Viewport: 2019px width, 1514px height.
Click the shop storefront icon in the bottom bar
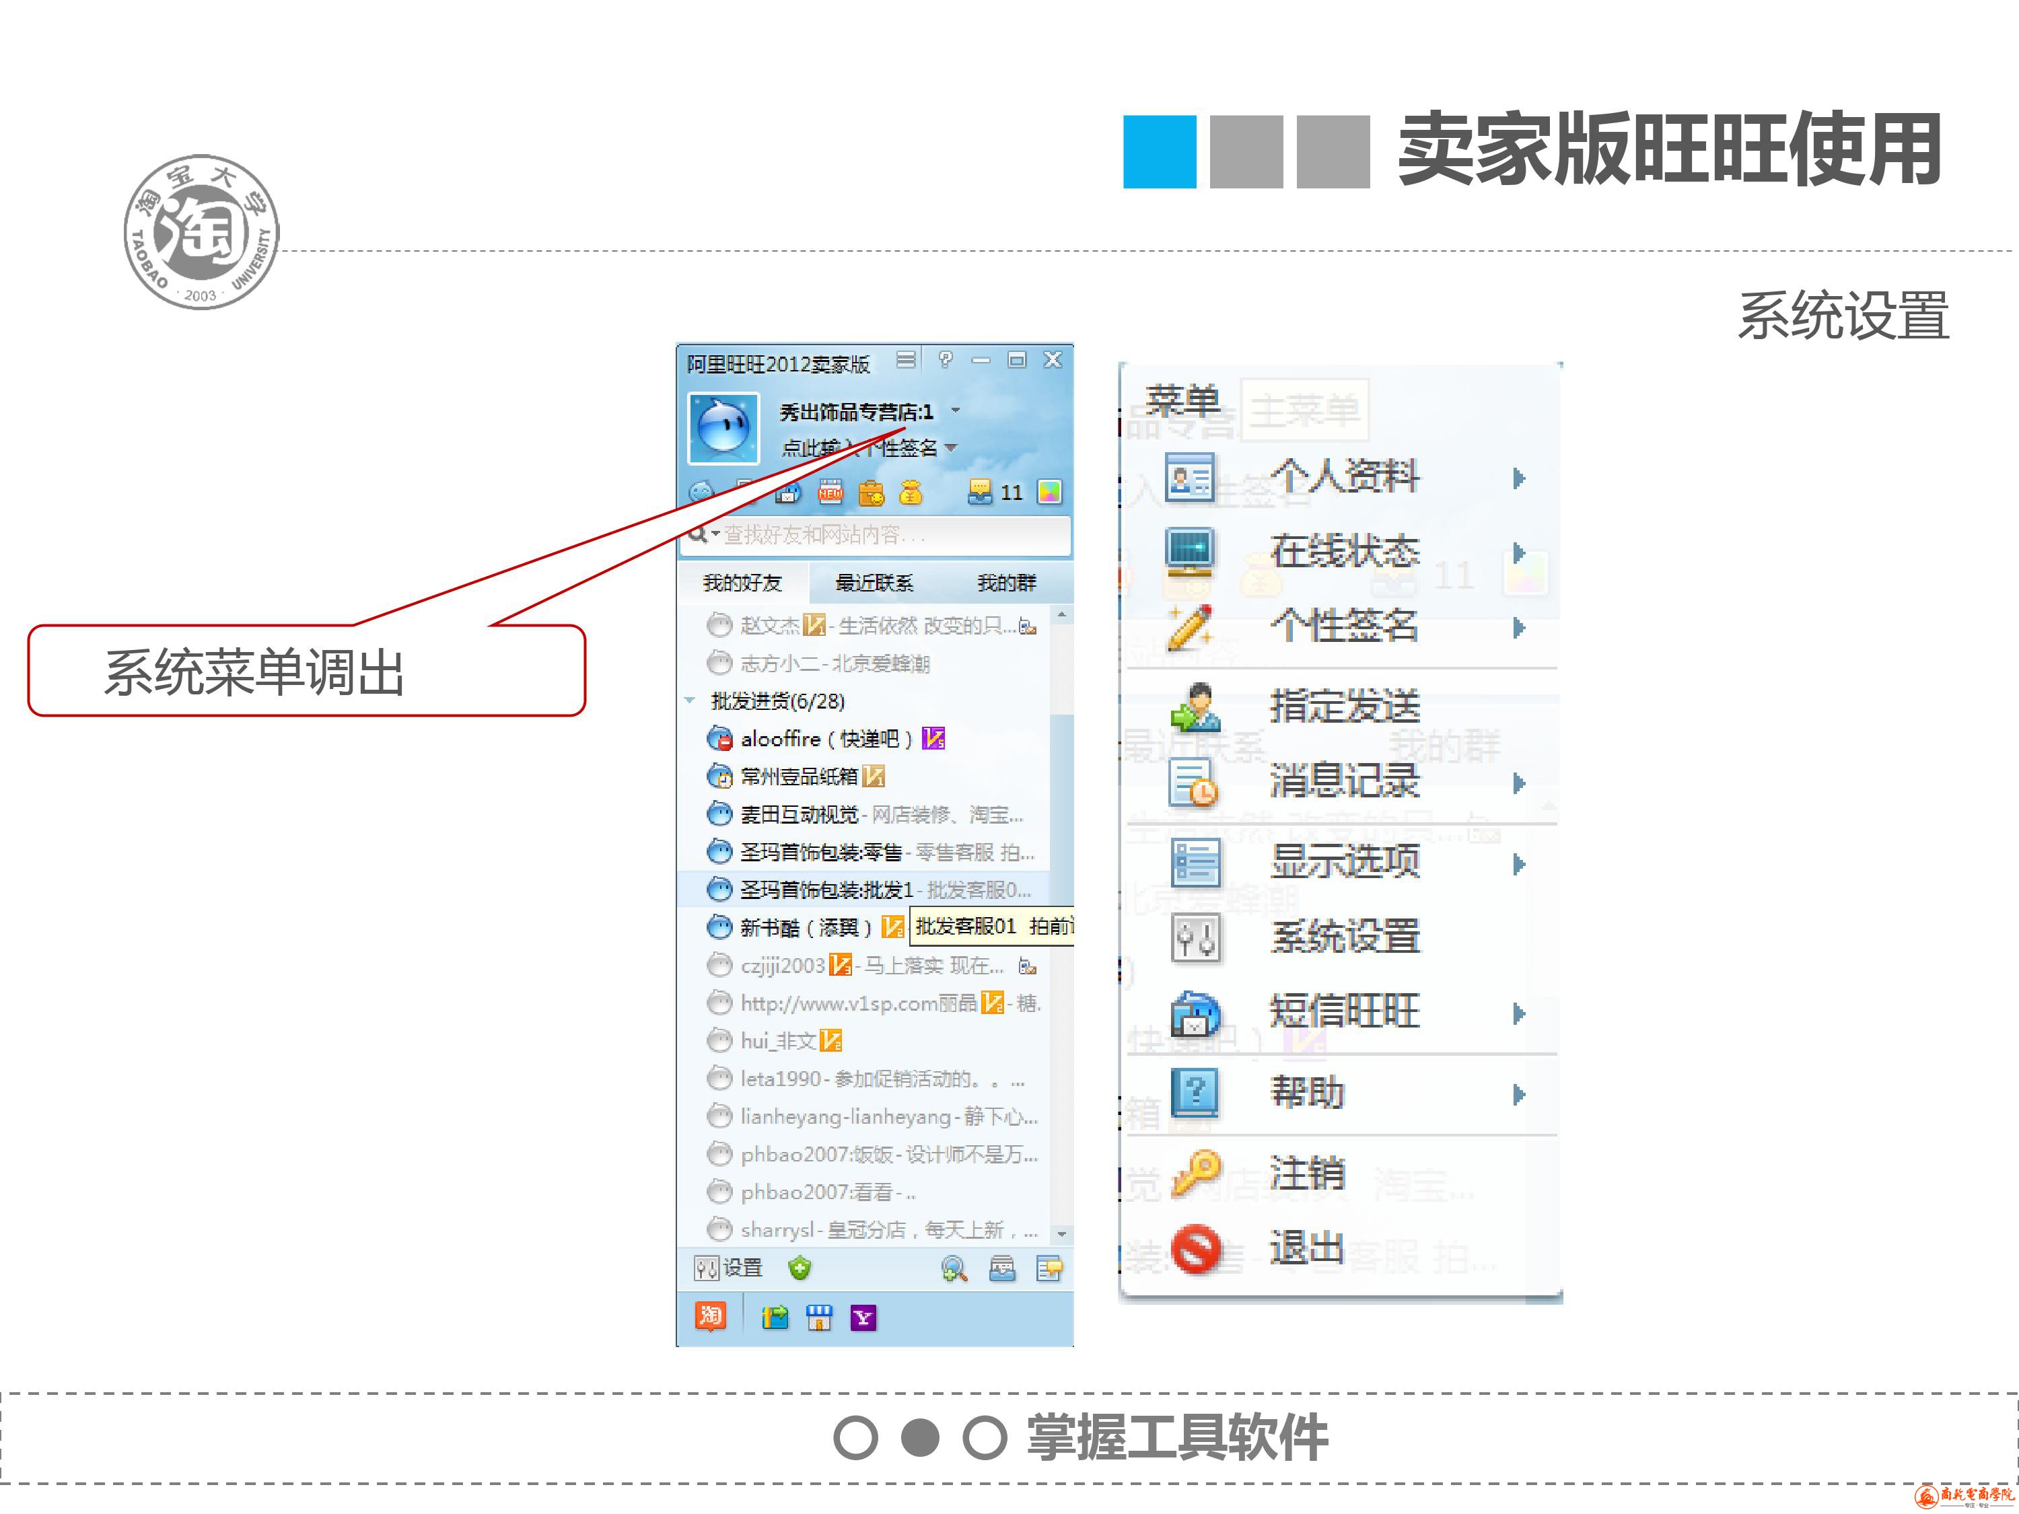820,1318
